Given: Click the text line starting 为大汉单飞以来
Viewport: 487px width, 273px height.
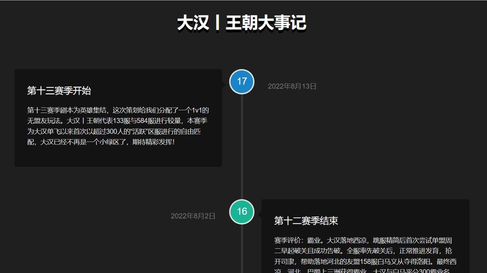Looking at the screenshot, I should click(114, 131).
